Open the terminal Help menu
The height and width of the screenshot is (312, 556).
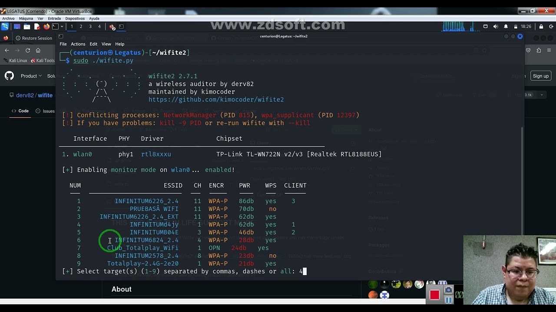(119, 44)
